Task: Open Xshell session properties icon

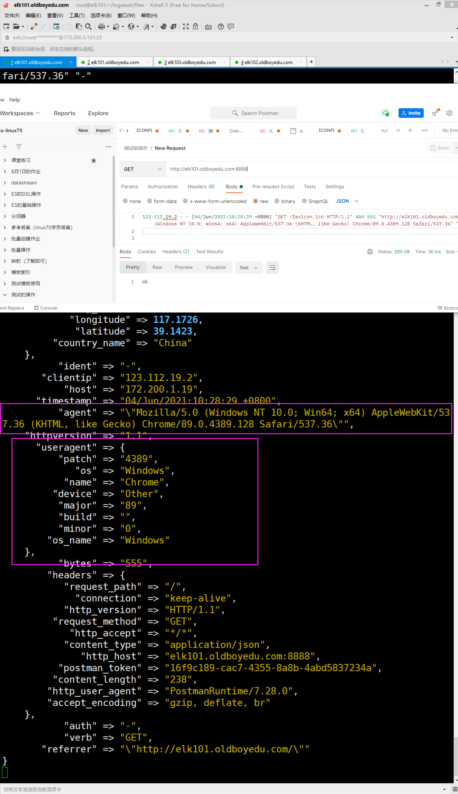Action: click(56, 27)
